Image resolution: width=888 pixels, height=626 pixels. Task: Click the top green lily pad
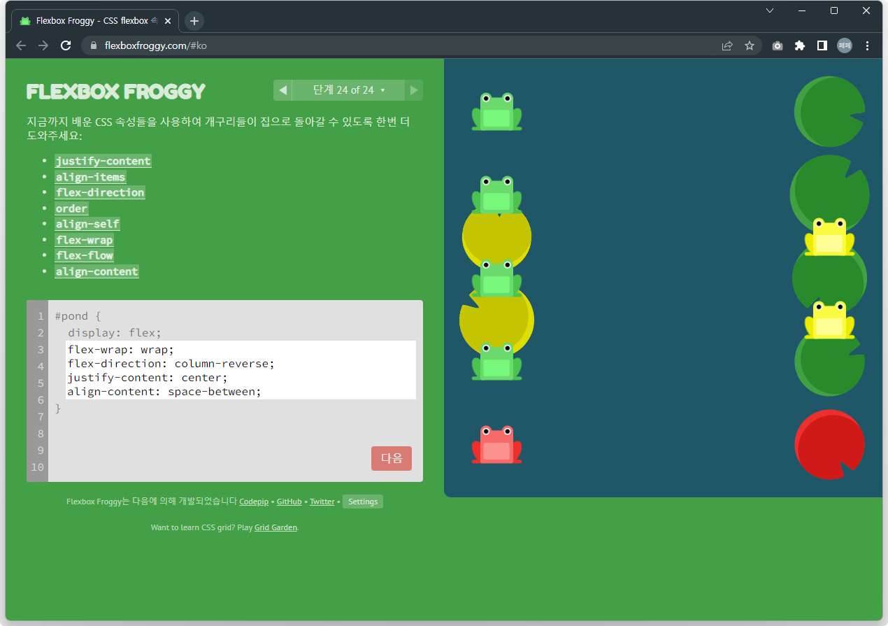(x=829, y=112)
